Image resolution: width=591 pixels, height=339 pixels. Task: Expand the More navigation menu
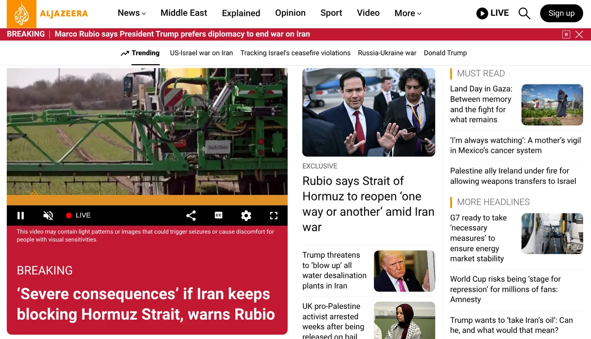pos(407,13)
